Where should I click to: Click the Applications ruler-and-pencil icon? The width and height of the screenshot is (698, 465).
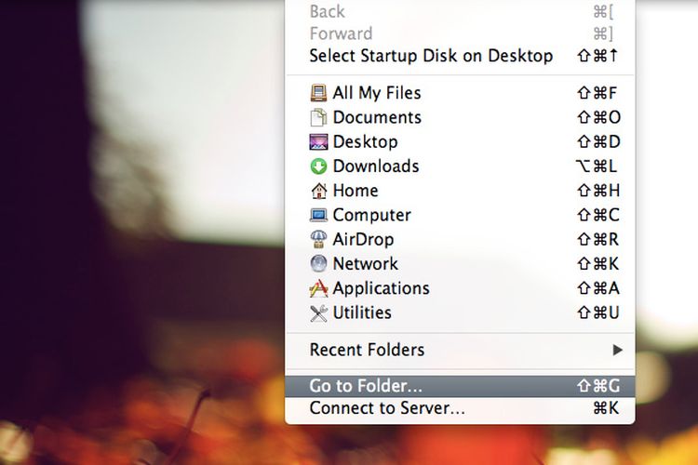point(318,288)
